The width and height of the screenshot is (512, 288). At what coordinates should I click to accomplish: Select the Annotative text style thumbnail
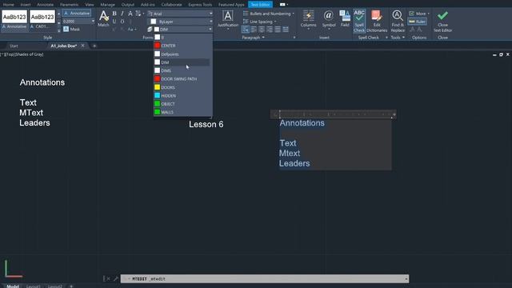(14, 21)
